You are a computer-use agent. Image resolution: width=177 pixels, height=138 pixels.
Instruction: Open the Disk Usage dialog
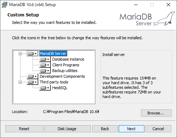coord(67,129)
